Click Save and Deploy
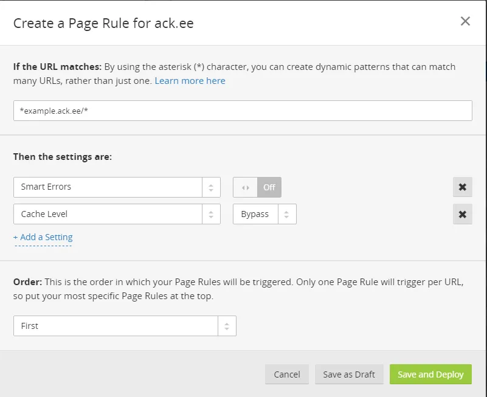487x397 pixels. (430, 375)
